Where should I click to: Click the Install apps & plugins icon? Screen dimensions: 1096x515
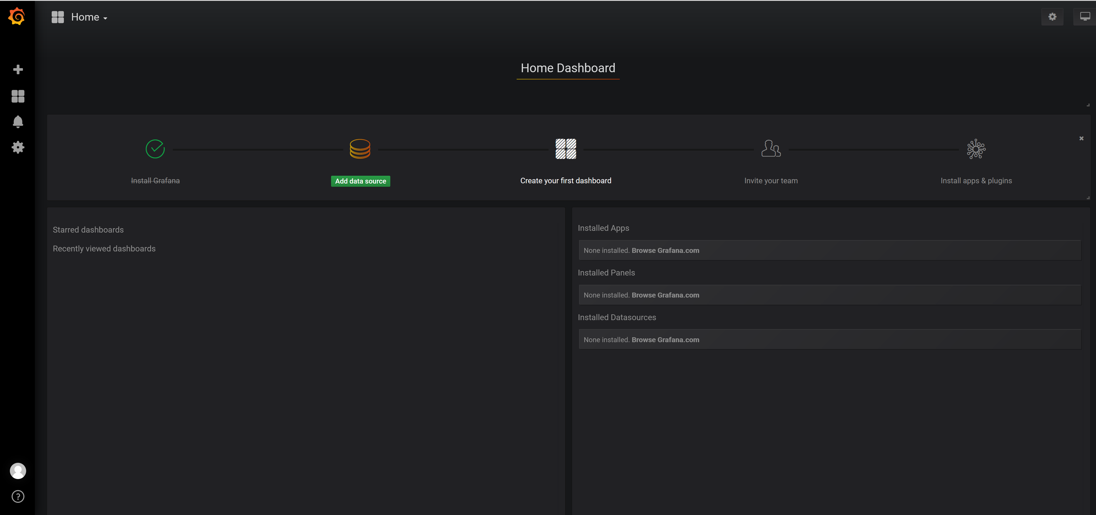975,149
